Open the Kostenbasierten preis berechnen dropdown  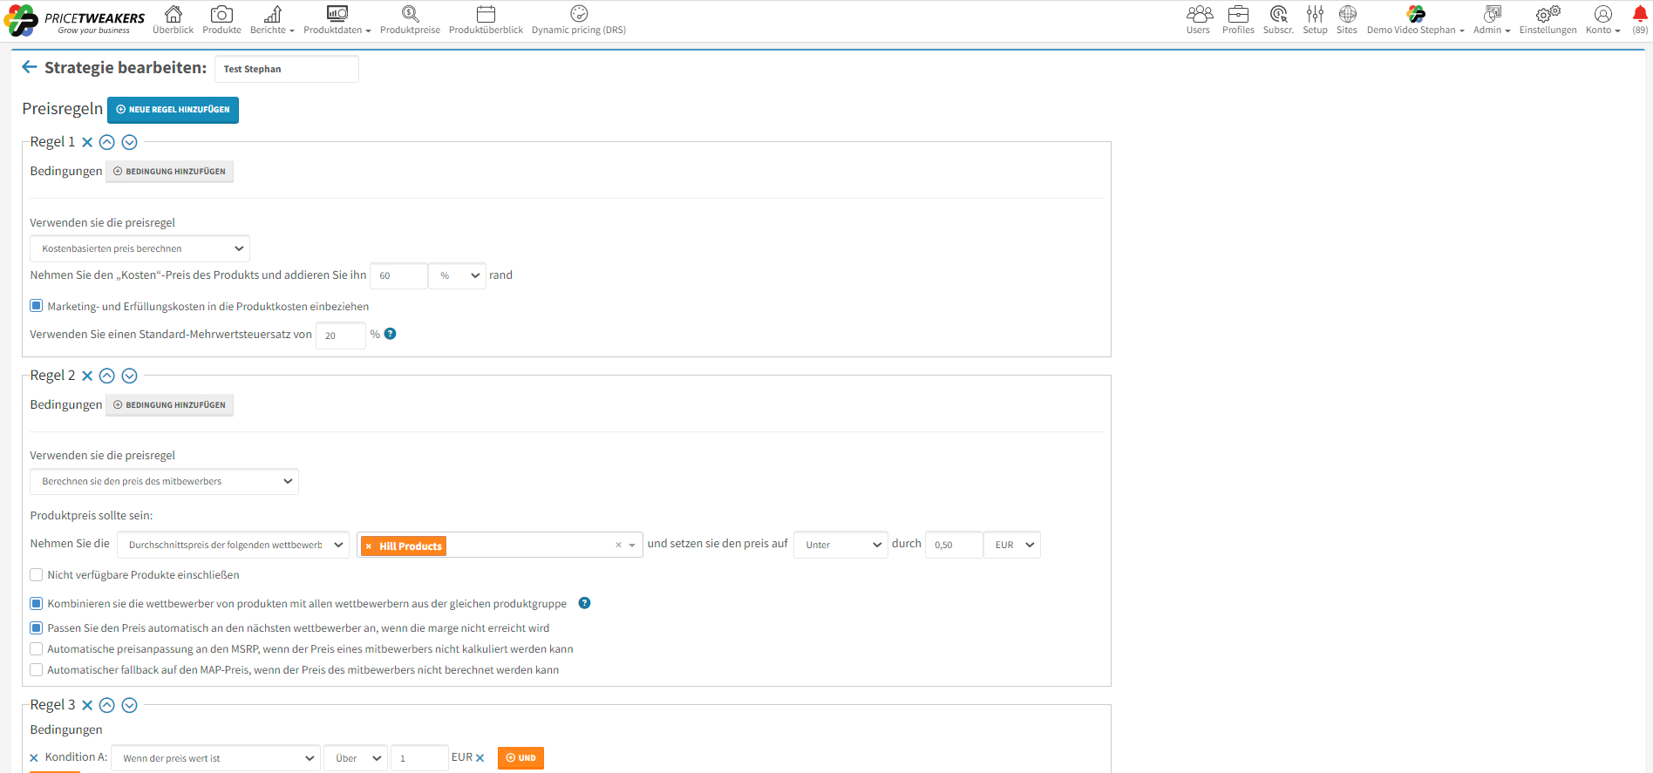[x=139, y=248]
